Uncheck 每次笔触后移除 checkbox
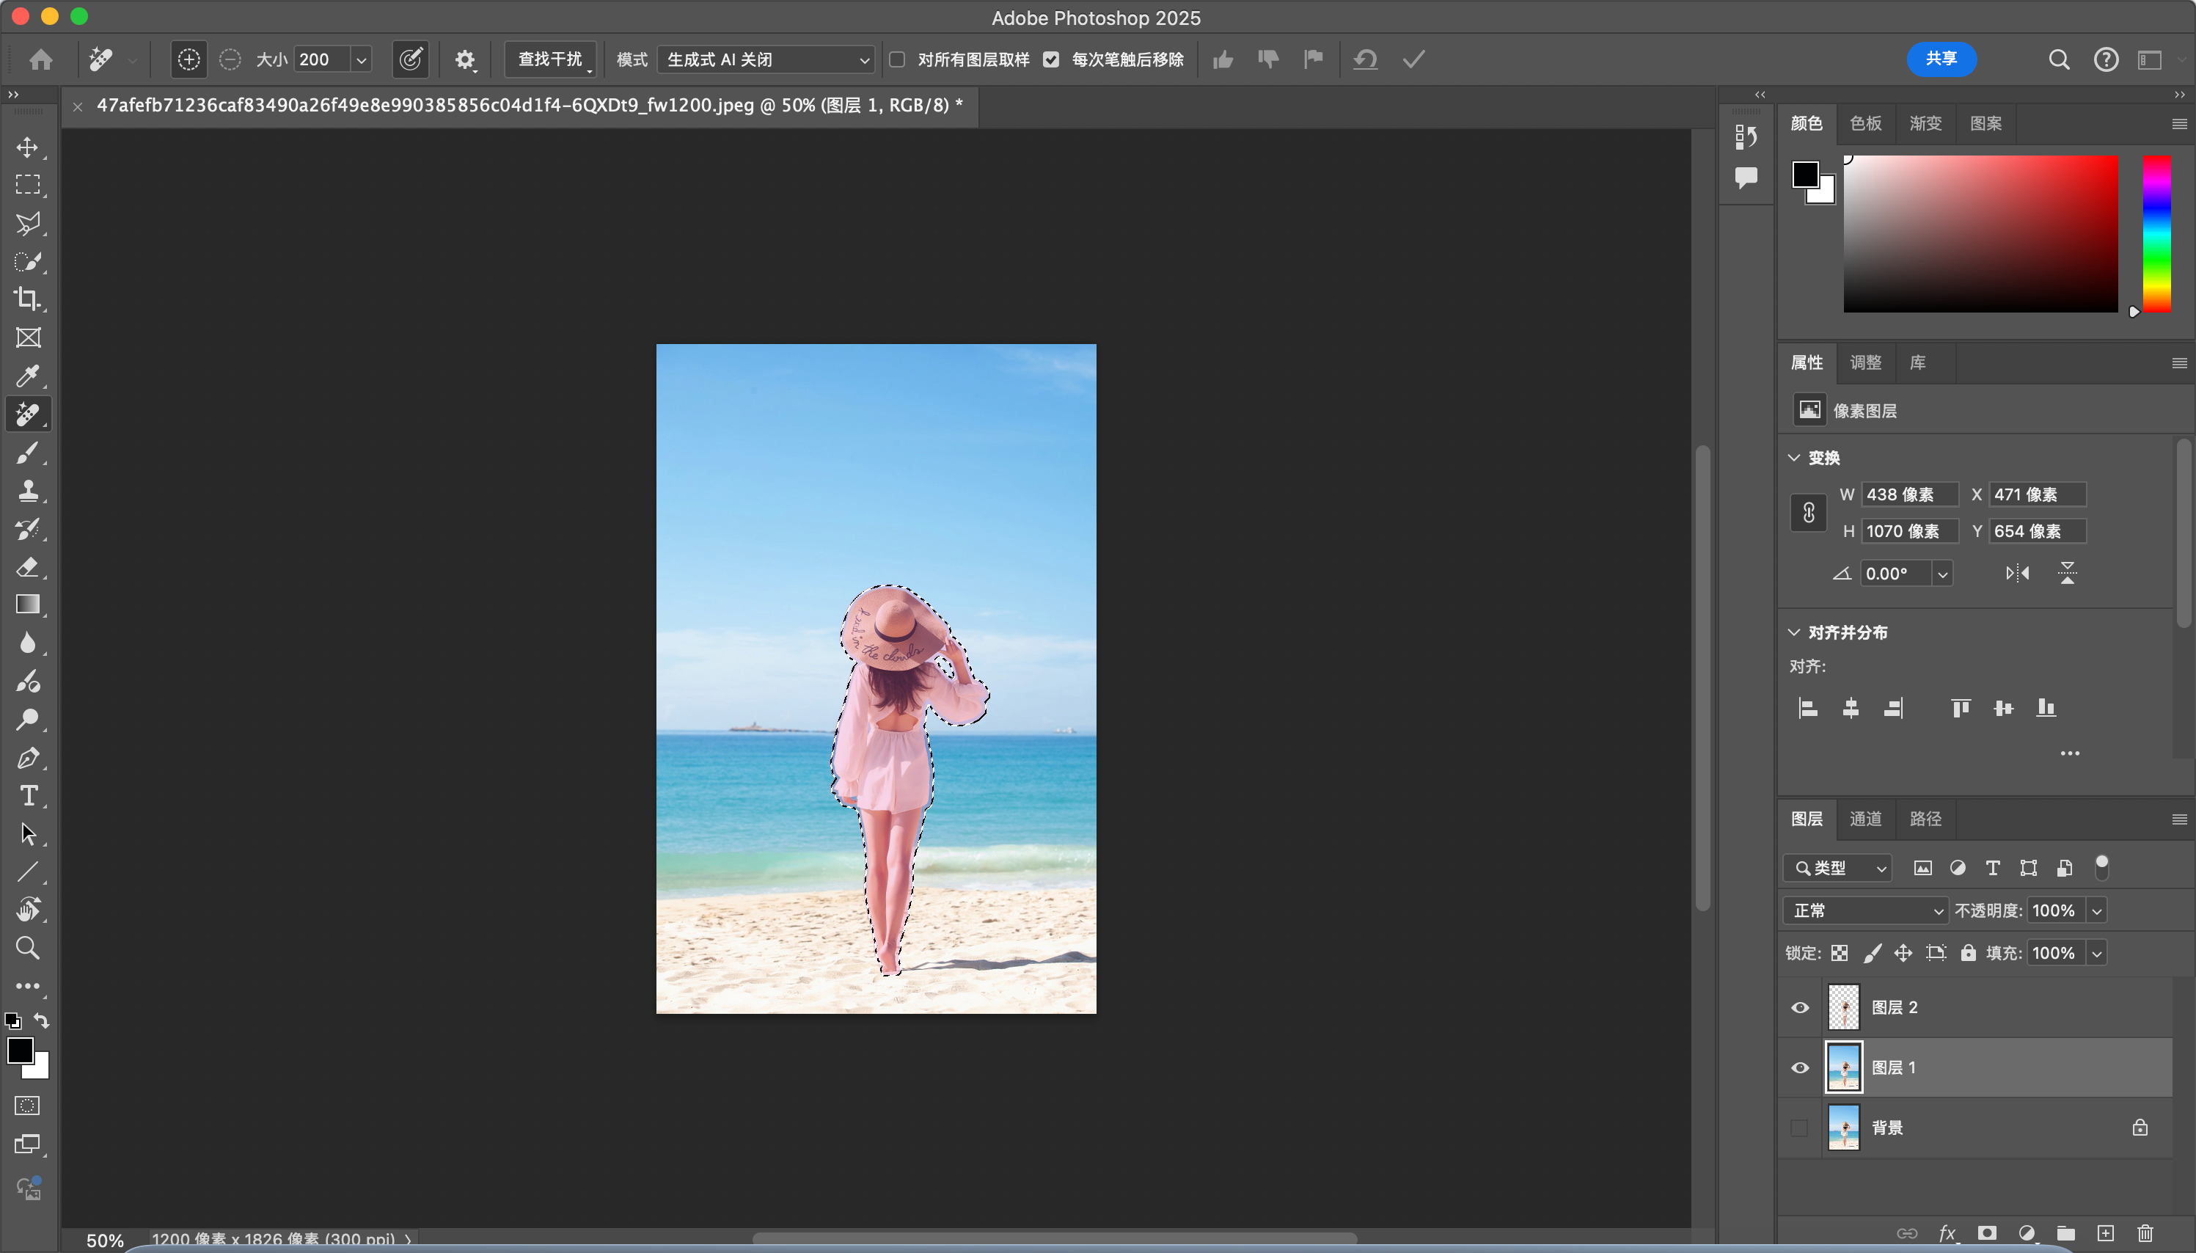The height and width of the screenshot is (1253, 2196). point(1051,59)
